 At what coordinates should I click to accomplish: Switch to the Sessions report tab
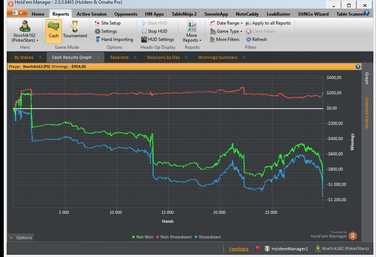[x=119, y=57]
